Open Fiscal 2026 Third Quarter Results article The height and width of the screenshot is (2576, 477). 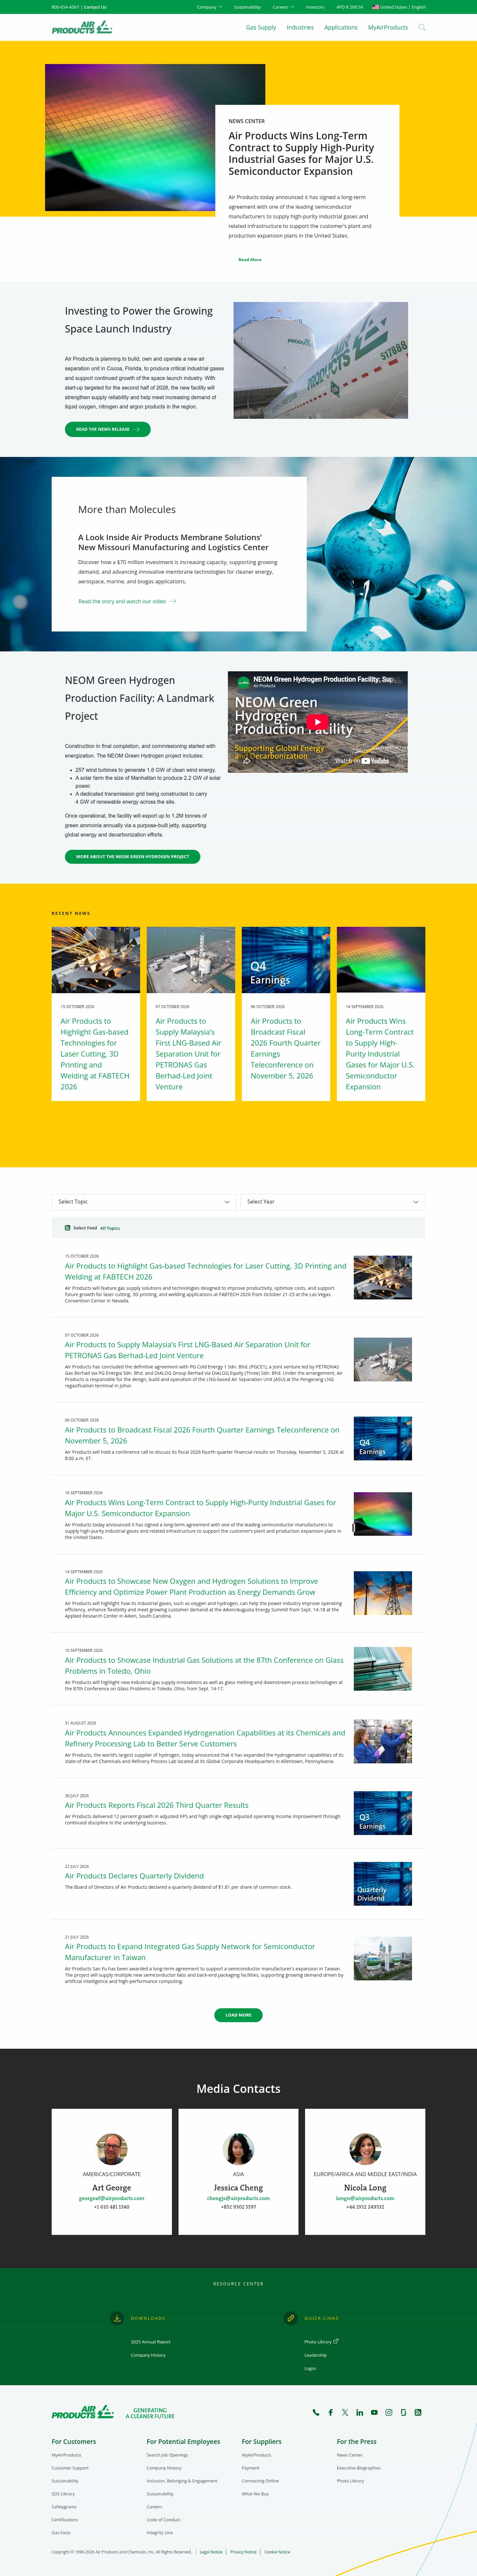point(157,1805)
